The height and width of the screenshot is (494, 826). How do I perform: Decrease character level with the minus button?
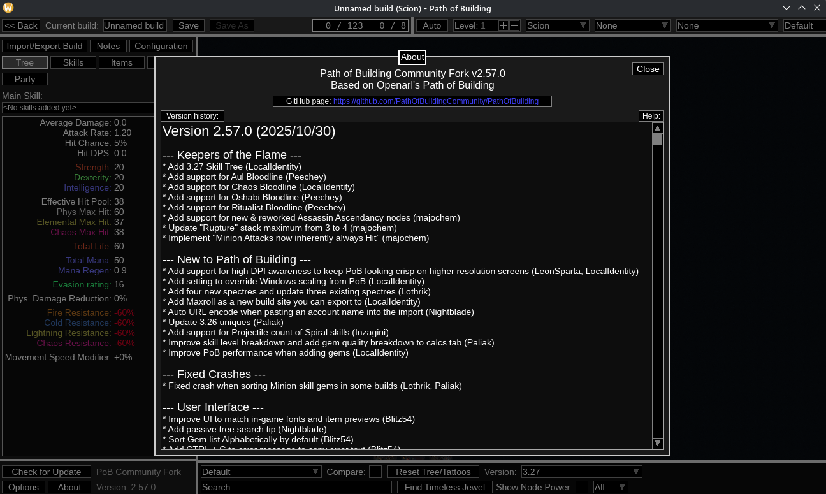[x=514, y=25]
